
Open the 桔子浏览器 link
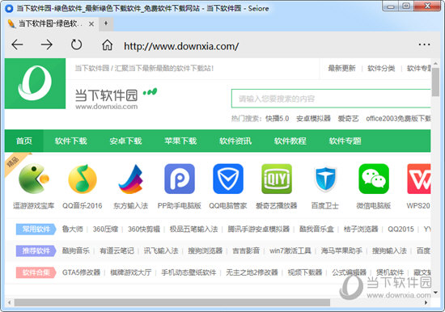tap(361, 229)
